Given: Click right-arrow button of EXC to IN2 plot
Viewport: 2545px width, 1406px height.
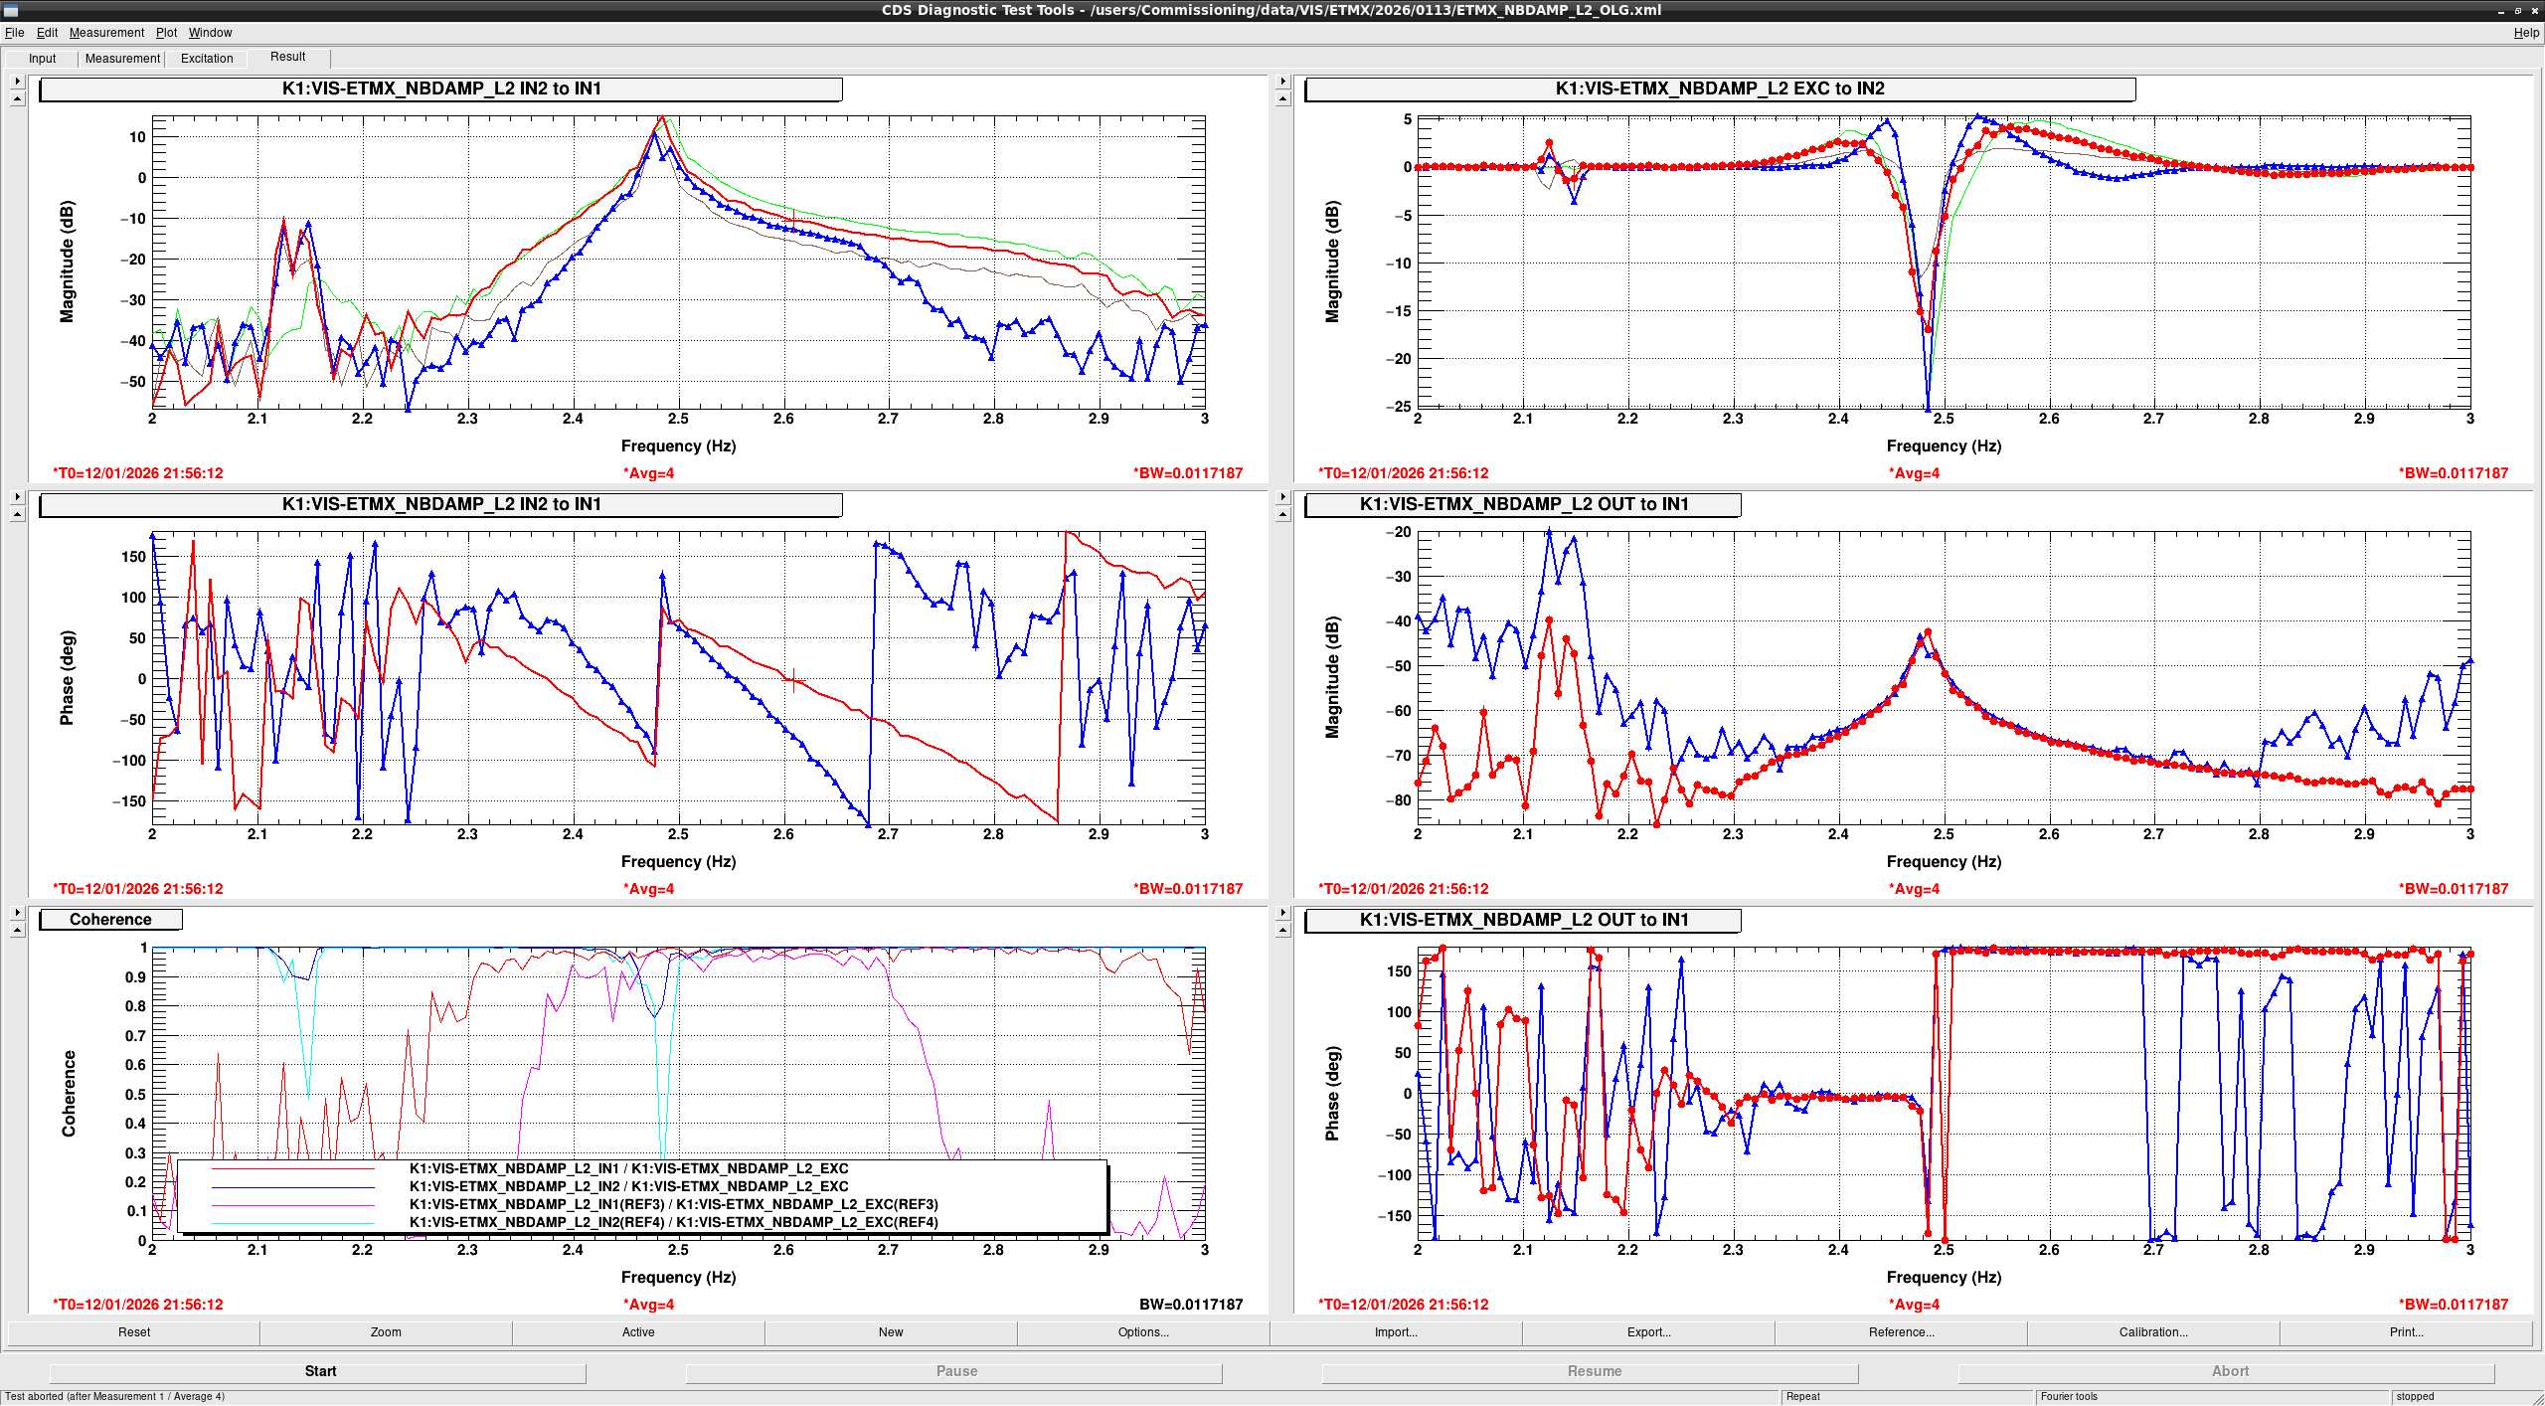Looking at the screenshot, I should point(1282,82).
